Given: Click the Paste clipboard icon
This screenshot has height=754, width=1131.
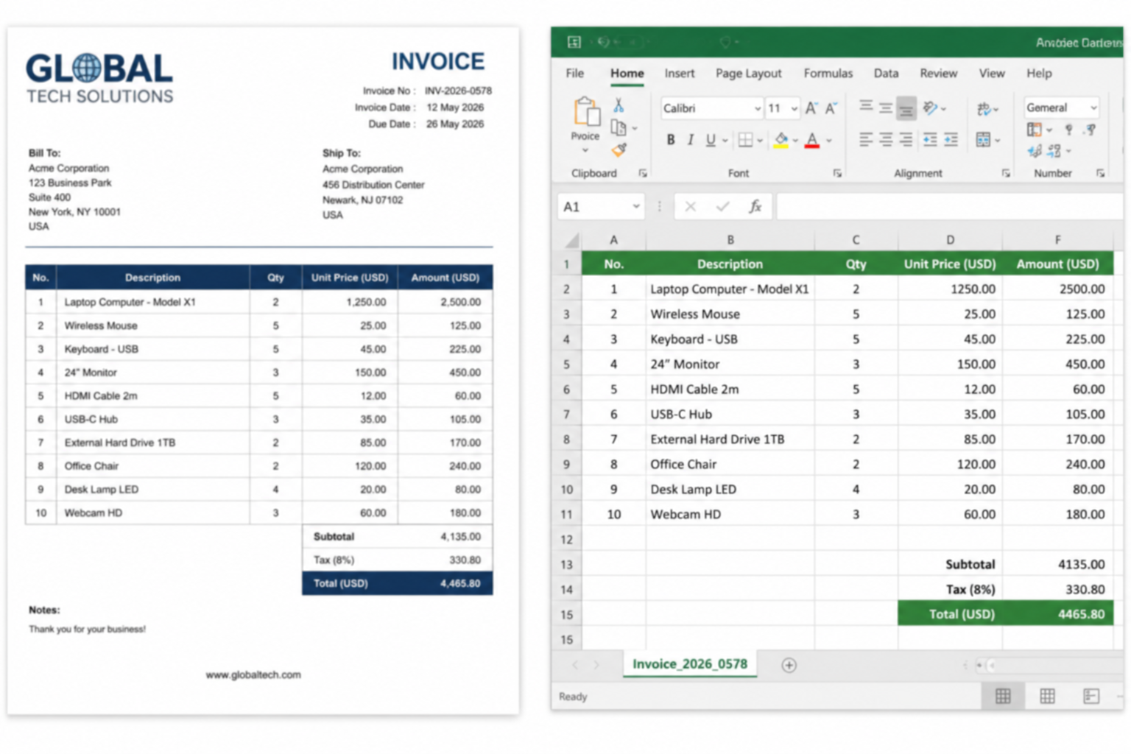Looking at the screenshot, I should point(586,112).
